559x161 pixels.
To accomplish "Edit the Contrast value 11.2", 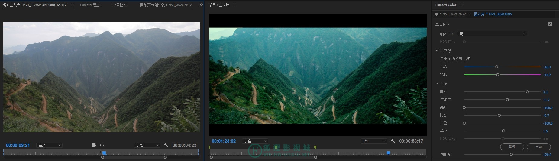I will coord(546,100).
